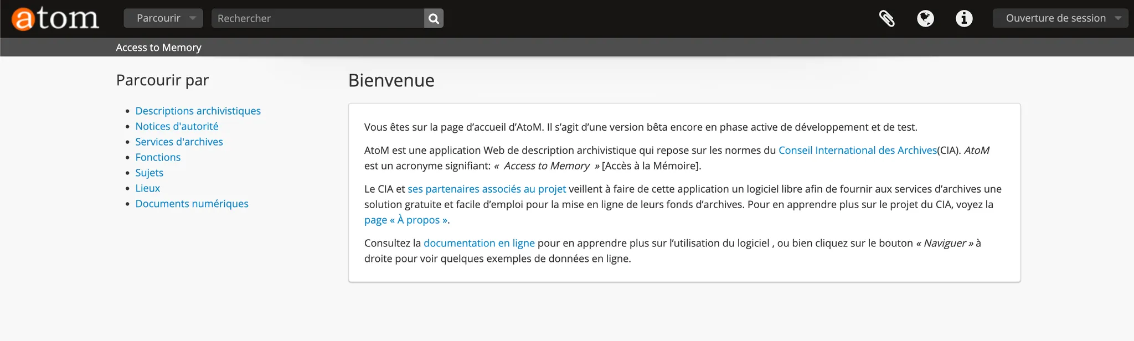This screenshot has height=341, width=1134.
Task: Expand the Ouverture de session dropdown
Action: click(x=1060, y=18)
